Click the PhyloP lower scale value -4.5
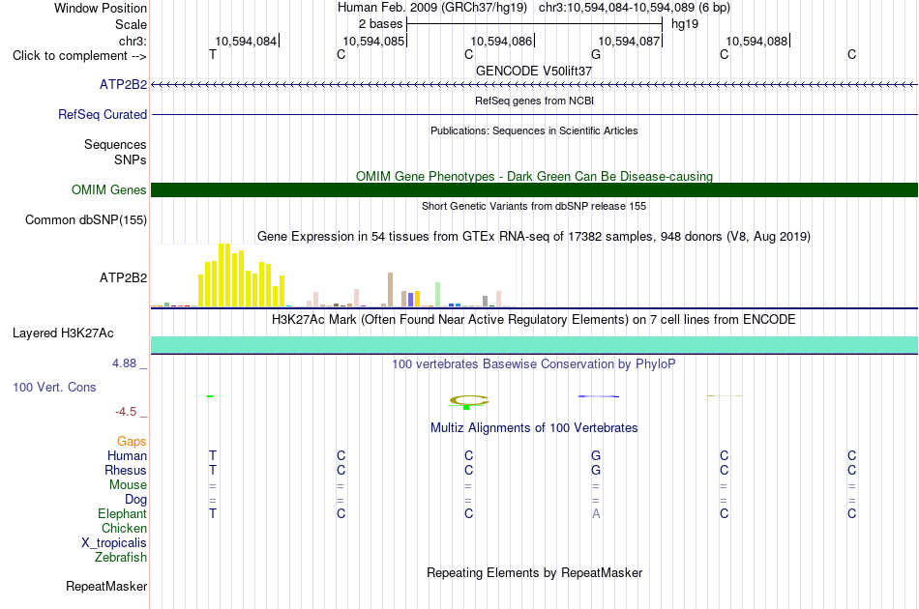The image size is (919, 609). click(x=126, y=412)
